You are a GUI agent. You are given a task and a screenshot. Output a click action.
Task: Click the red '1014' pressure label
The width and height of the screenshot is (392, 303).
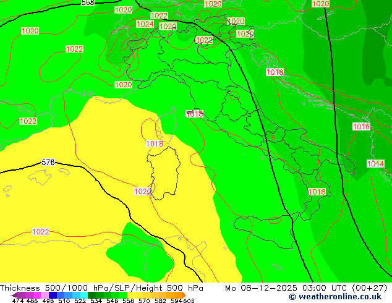tap(375, 164)
